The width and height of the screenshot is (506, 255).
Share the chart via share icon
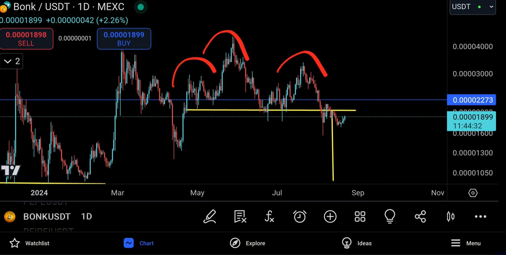coord(420,217)
